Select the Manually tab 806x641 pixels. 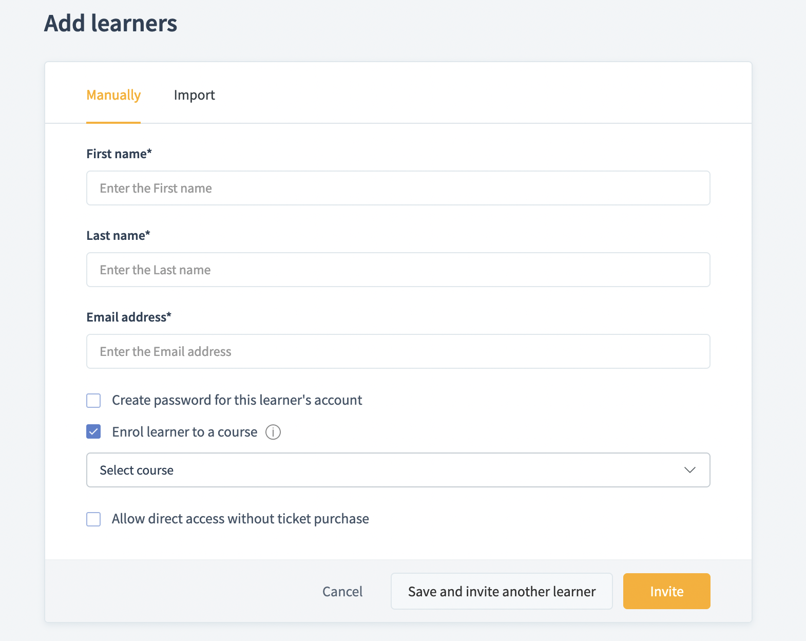click(x=113, y=95)
